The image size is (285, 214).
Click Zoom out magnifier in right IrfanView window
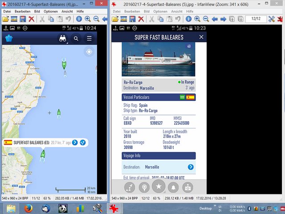click(206, 19)
